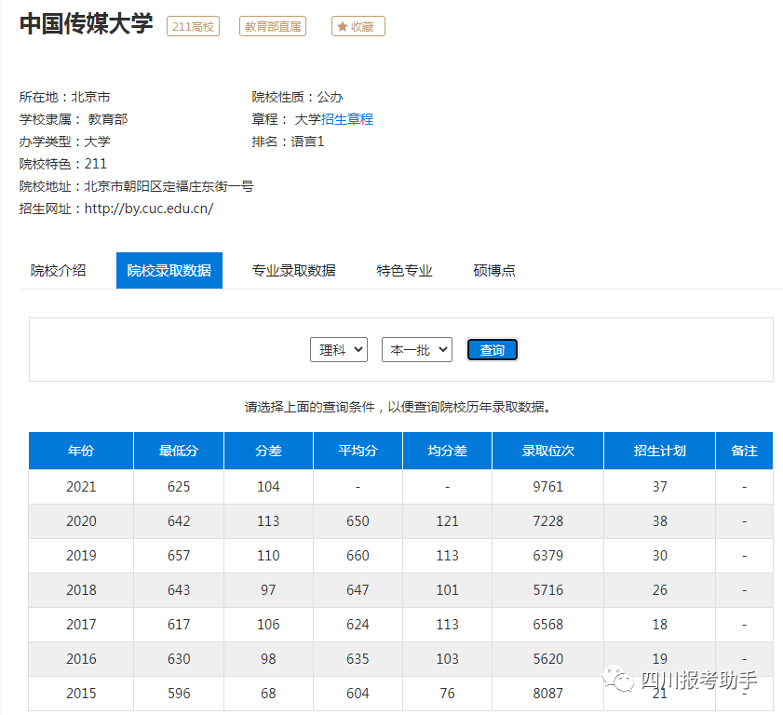
Task: Open the 理科 subject dropdown
Action: [339, 349]
